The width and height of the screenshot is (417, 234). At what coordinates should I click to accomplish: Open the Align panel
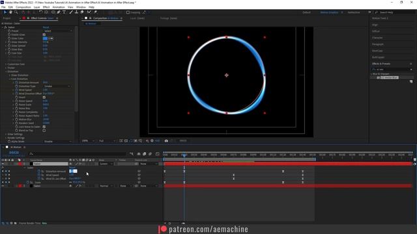(375, 25)
